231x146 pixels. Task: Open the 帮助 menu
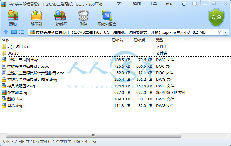point(169,4)
